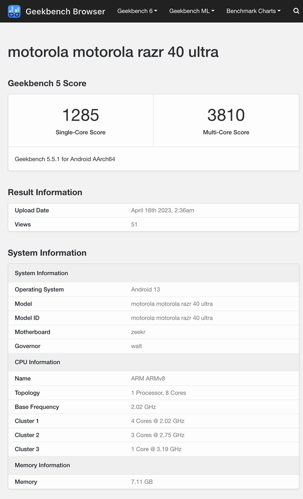The width and height of the screenshot is (303, 499).
Task: Expand the Geekbench ML dropdown menu
Action: click(x=192, y=11)
